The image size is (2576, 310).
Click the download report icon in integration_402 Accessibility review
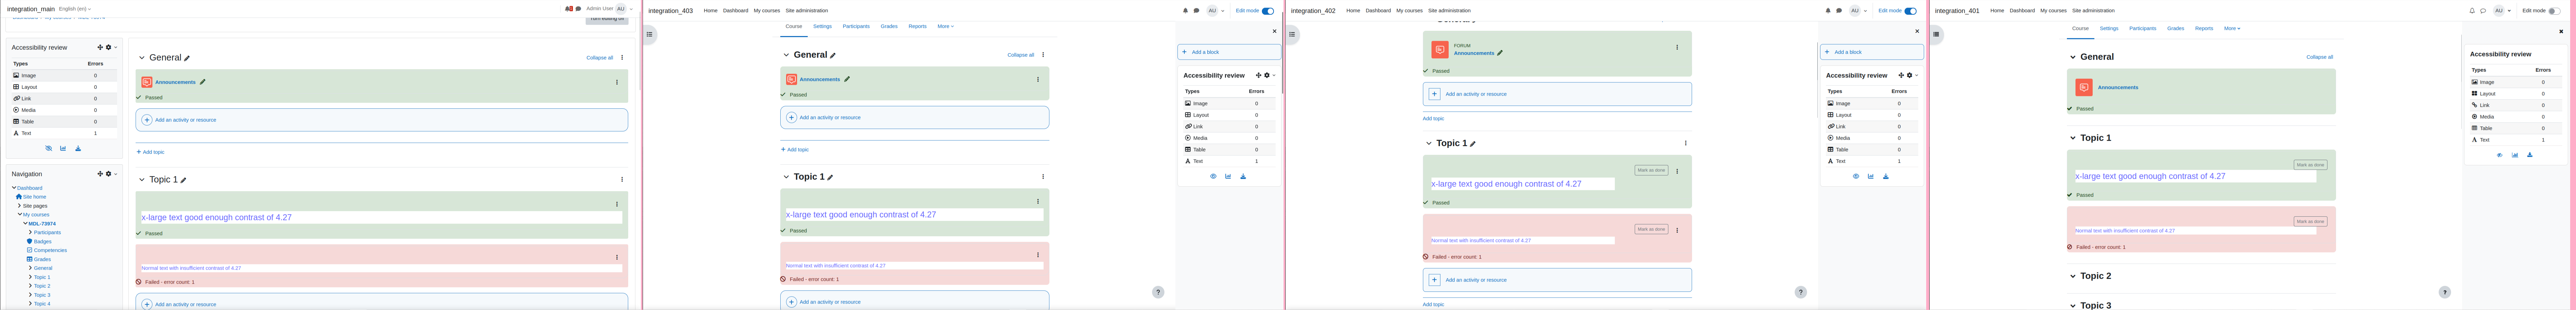[1886, 176]
